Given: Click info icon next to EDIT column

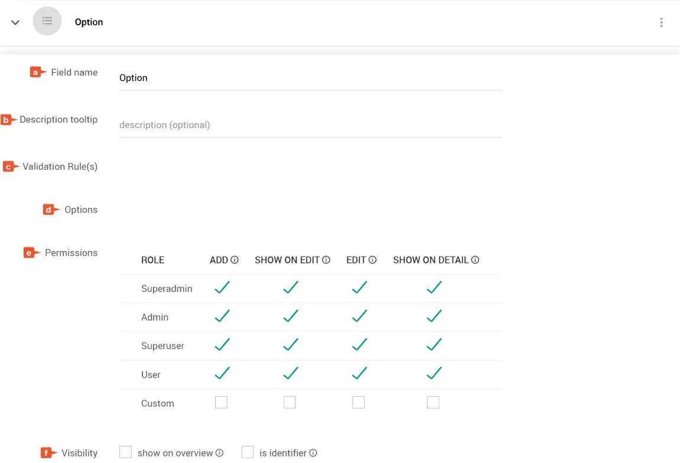Looking at the screenshot, I should [x=373, y=260].
